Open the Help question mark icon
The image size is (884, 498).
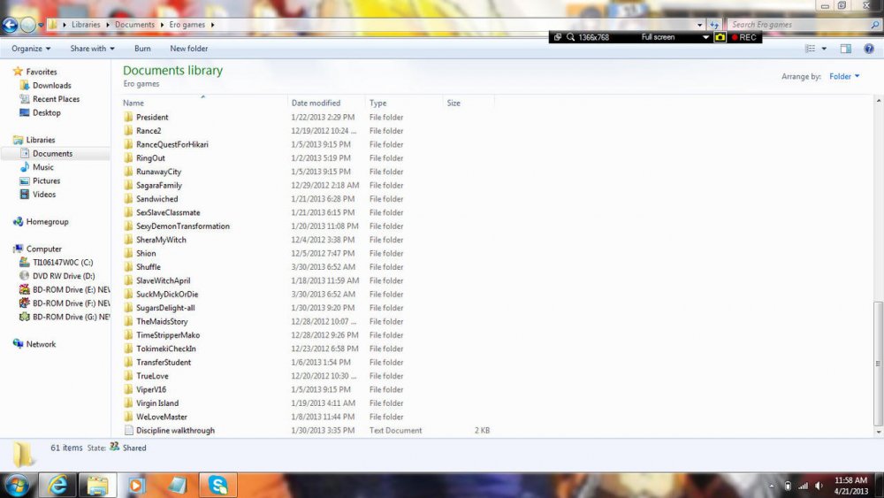tap(870, 49)
